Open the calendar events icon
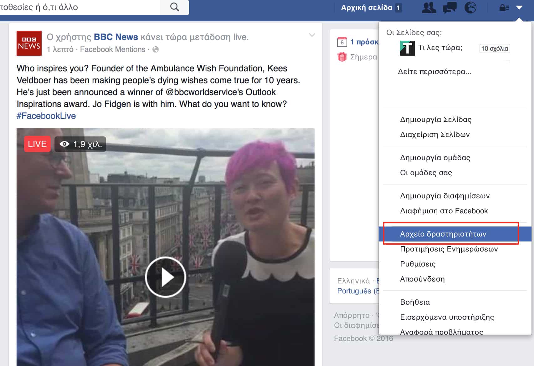The image size is (534, 366). click(342, 42)
